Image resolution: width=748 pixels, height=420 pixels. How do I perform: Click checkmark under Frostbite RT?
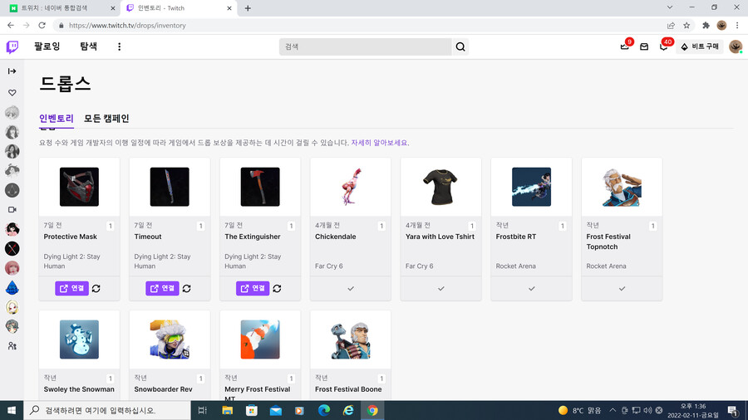532,288
